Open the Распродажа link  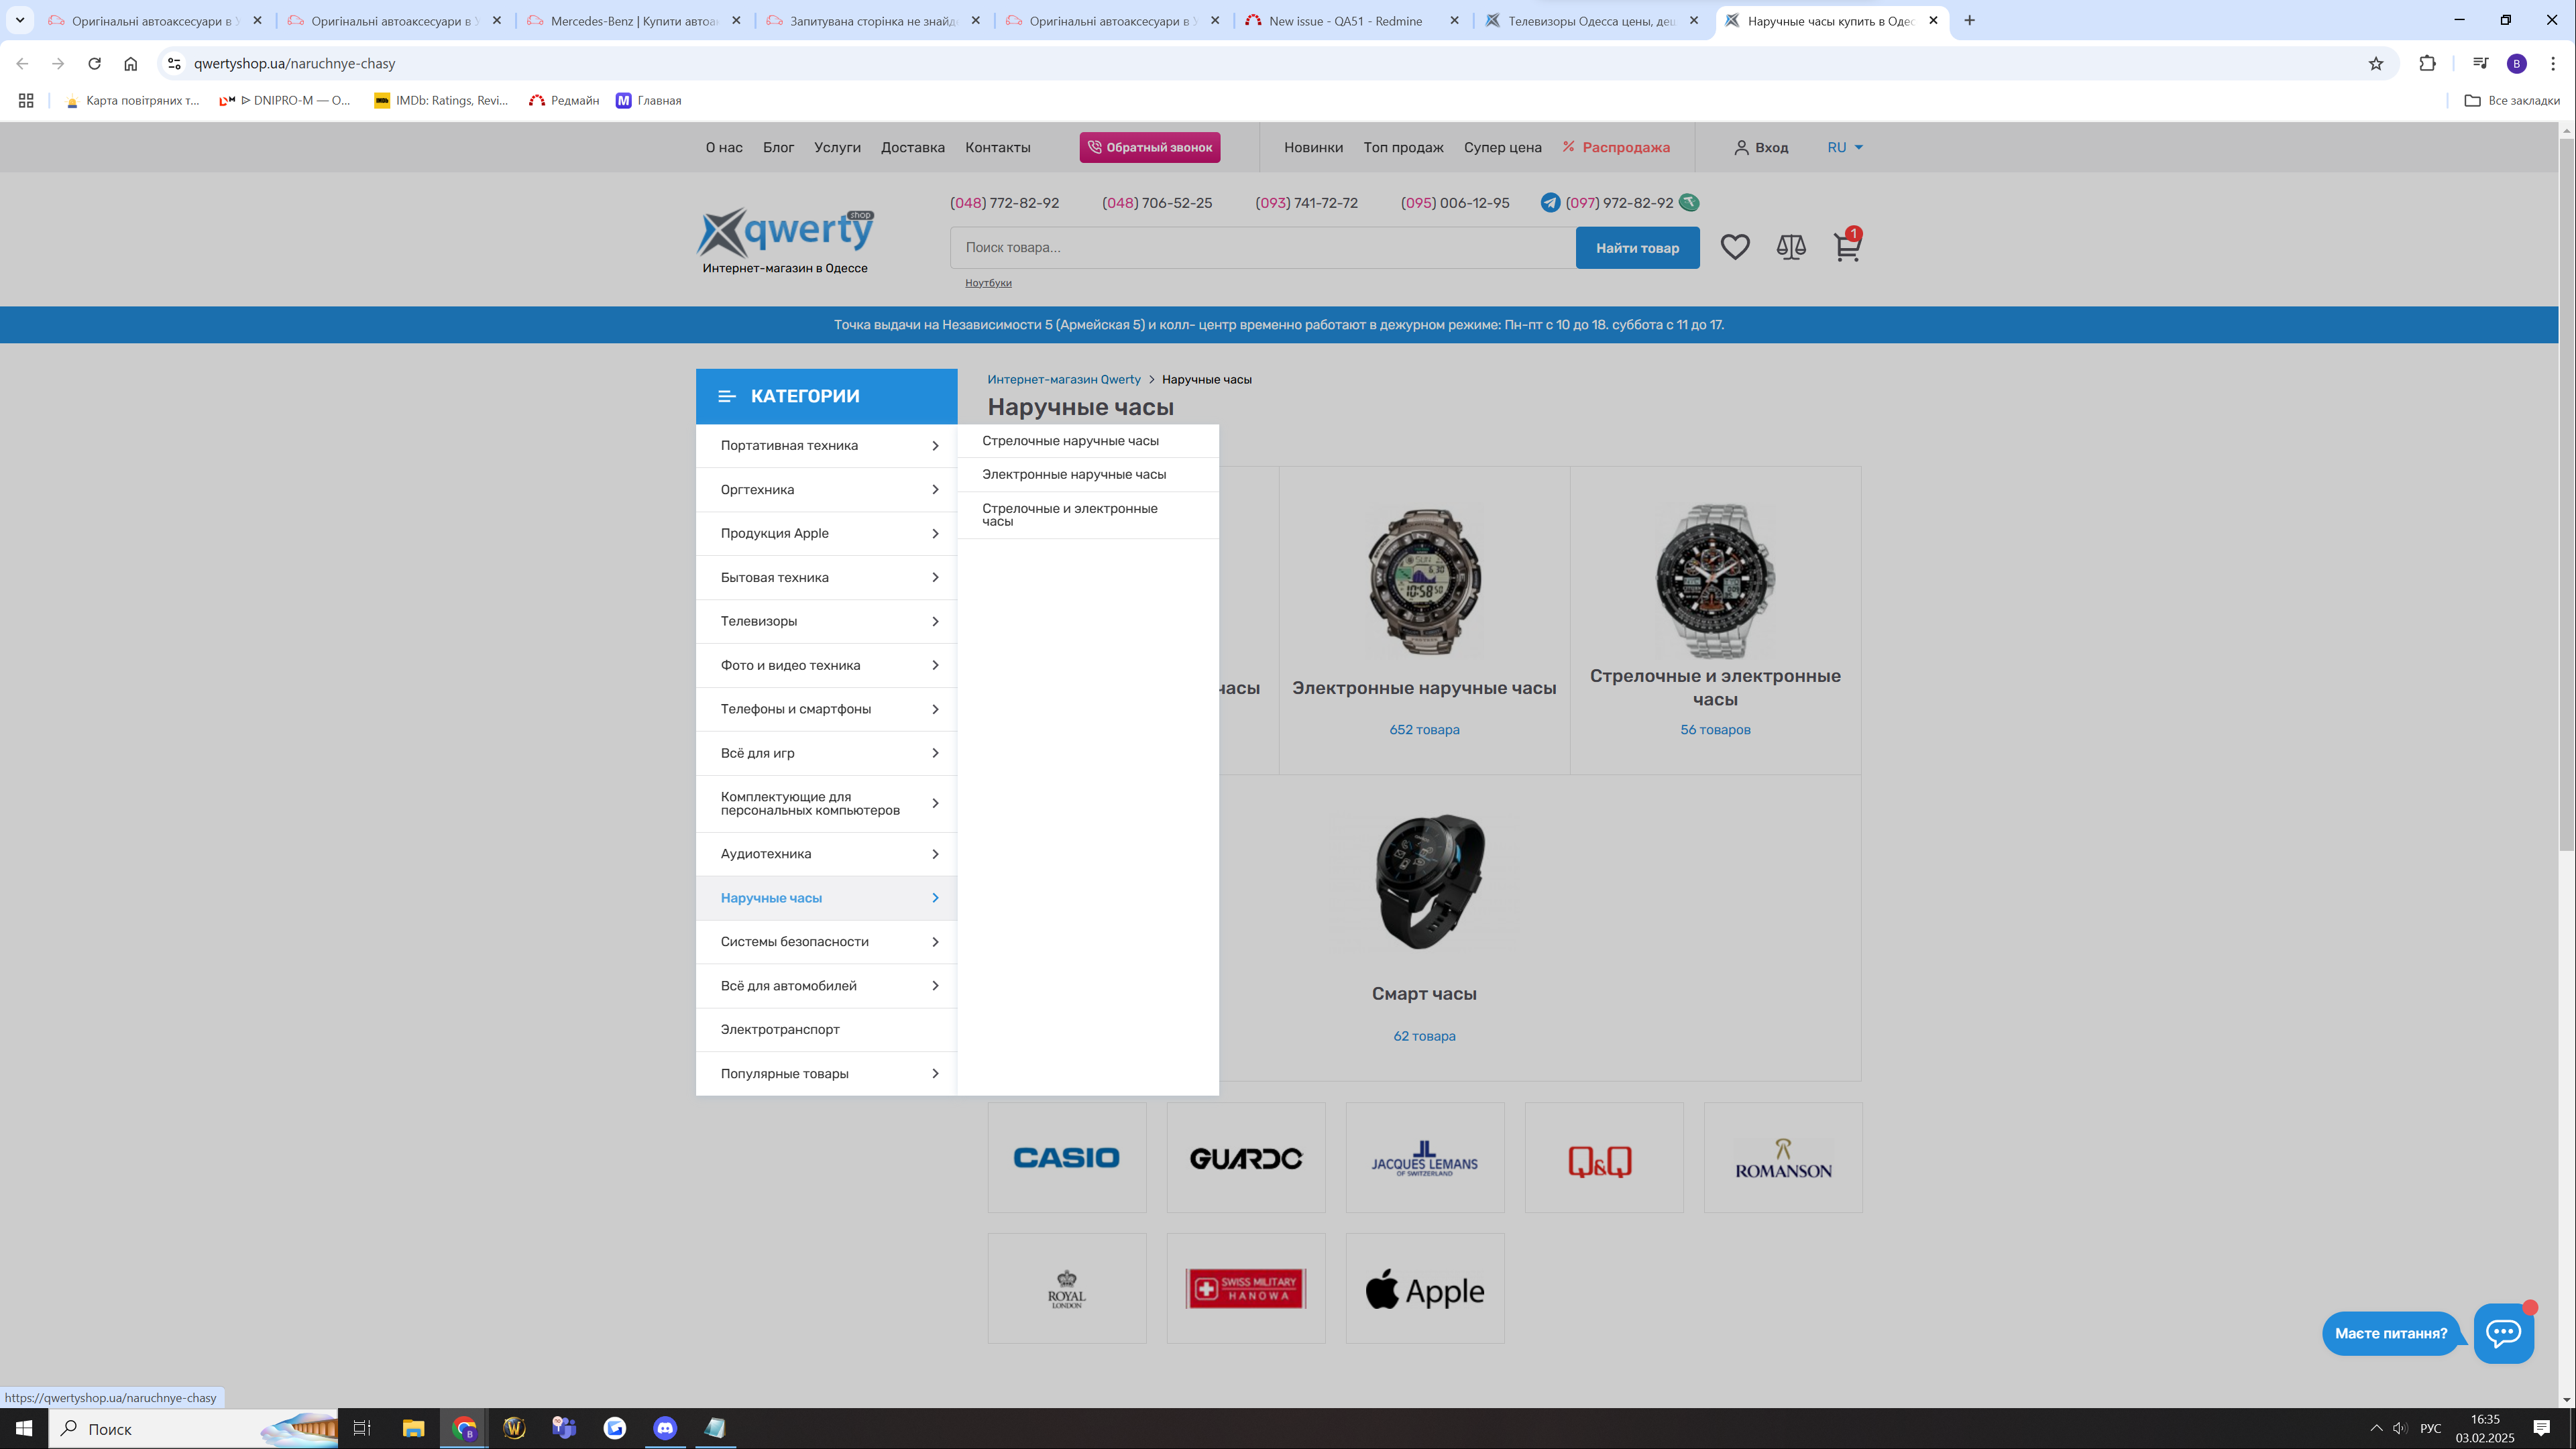coord(1625,147)
